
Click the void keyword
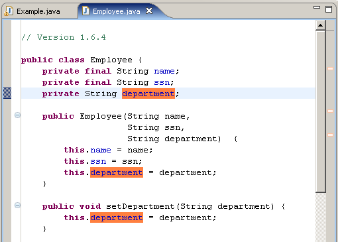point(90,206)
